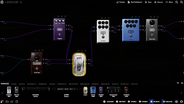
Task: Zoom out of the pedalboard canvas
Action: tap(177, 2)
